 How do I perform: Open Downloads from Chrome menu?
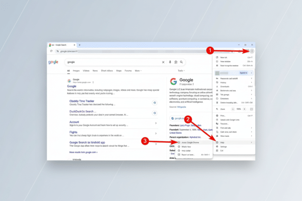pos(234,87)
